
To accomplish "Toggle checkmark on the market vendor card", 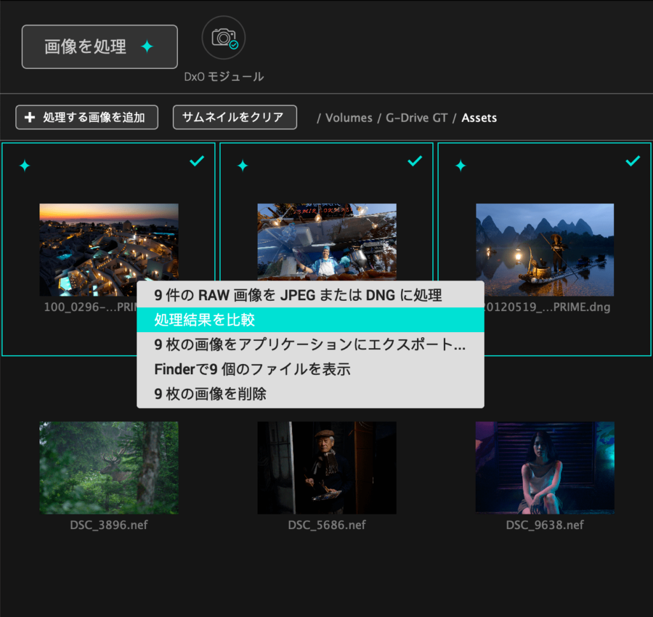I will 415,161.
